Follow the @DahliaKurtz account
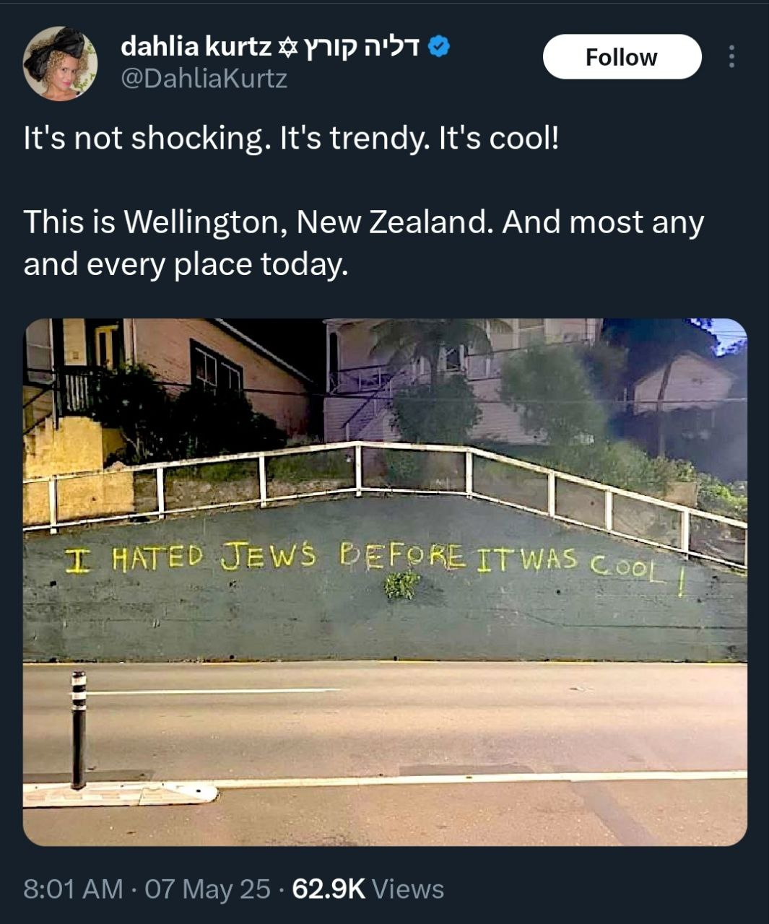The height and width of the screenshot is (924, 769). (622, 57)
